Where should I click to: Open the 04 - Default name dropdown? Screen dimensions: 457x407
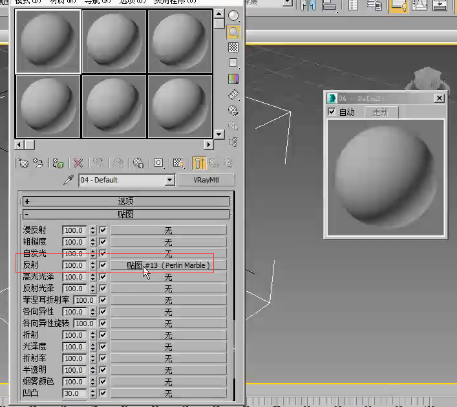[169, 180]
